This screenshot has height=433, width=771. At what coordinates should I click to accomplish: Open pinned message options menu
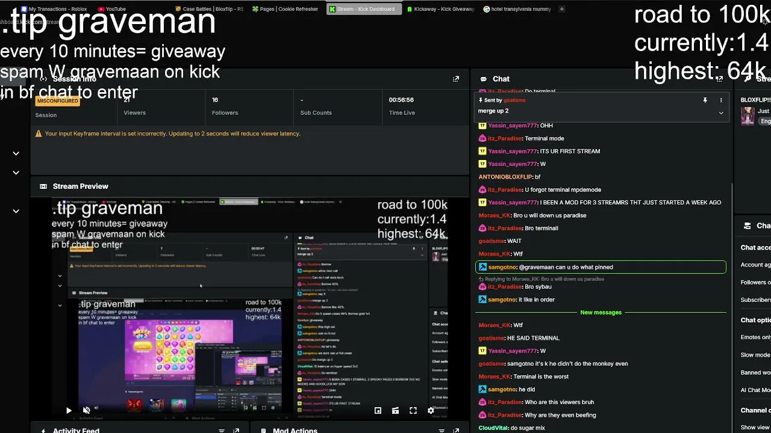tap(720, 100)
